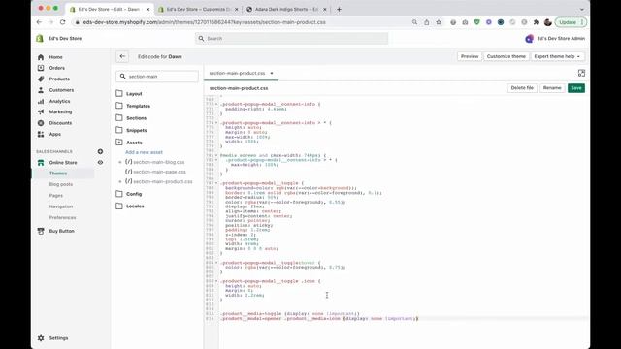View the online store via eye icon
The height and width of the screenshot is (349, 621).
click(100, 162)
